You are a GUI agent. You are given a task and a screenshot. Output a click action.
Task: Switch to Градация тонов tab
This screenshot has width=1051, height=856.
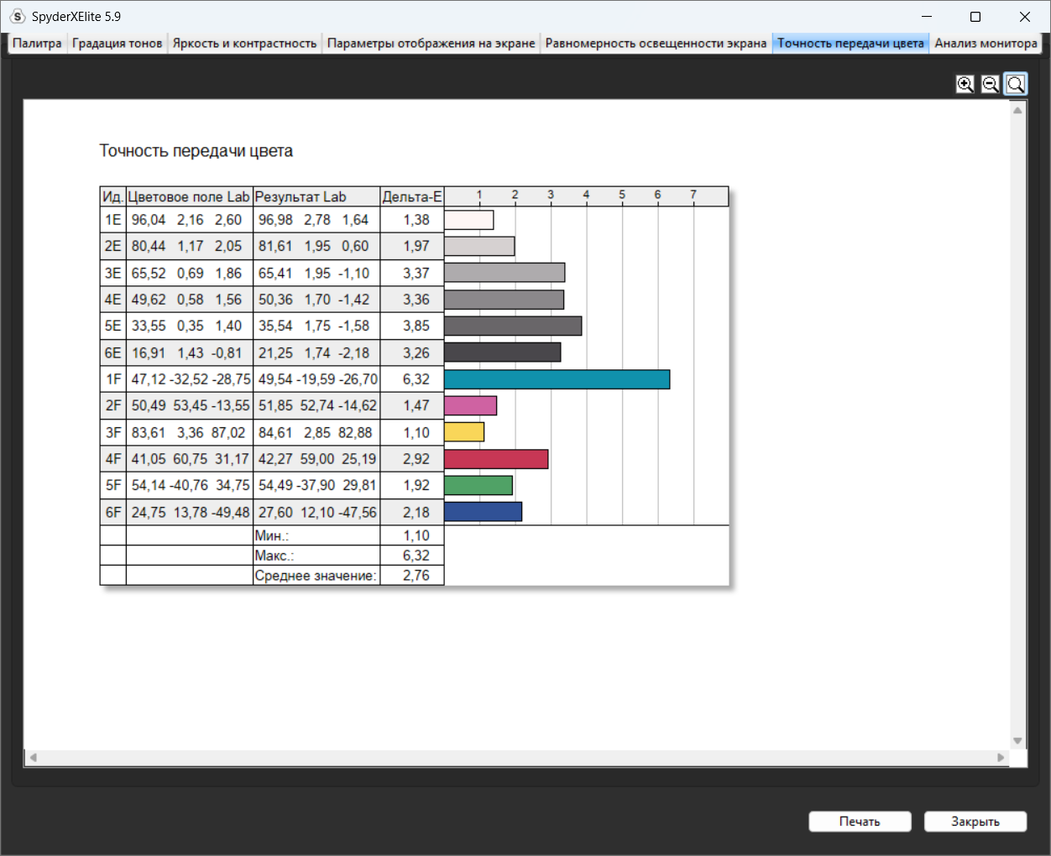[x=117, y=43]
